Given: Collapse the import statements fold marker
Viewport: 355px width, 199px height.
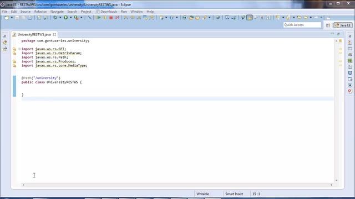Looking at the screenshot, I should 19,49.
